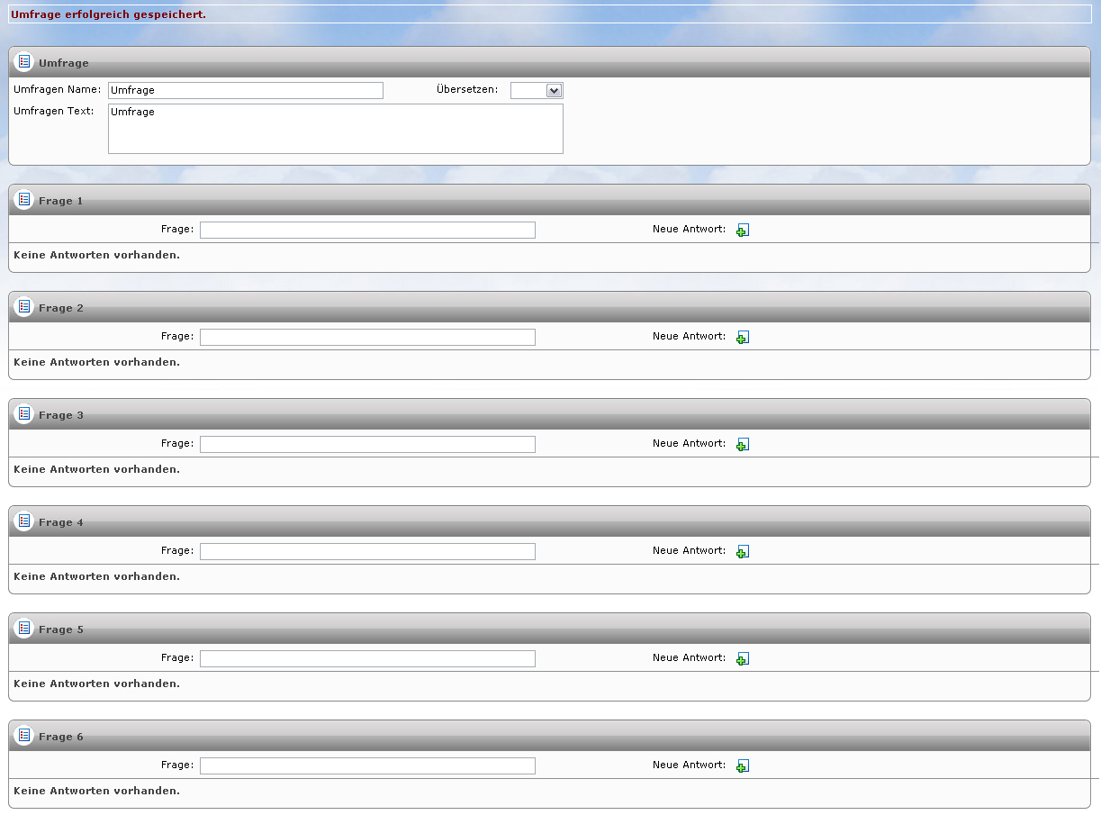The height and width of the screenshot is (815, 1101).
Task: Add new answer to Frage 5
Action: (743, 659)
